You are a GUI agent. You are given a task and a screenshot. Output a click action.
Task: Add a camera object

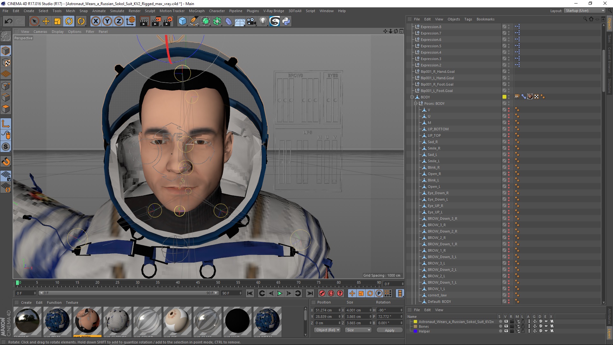251,21
